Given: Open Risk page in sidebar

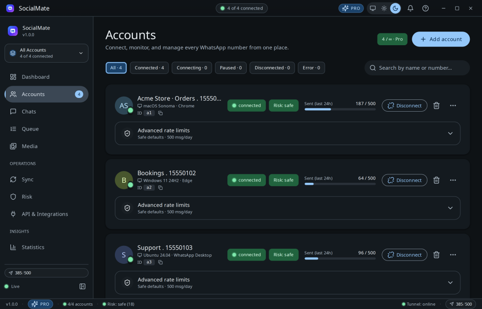Looking at the screenshot, I should pyautogui.click(x=47, y=197).
